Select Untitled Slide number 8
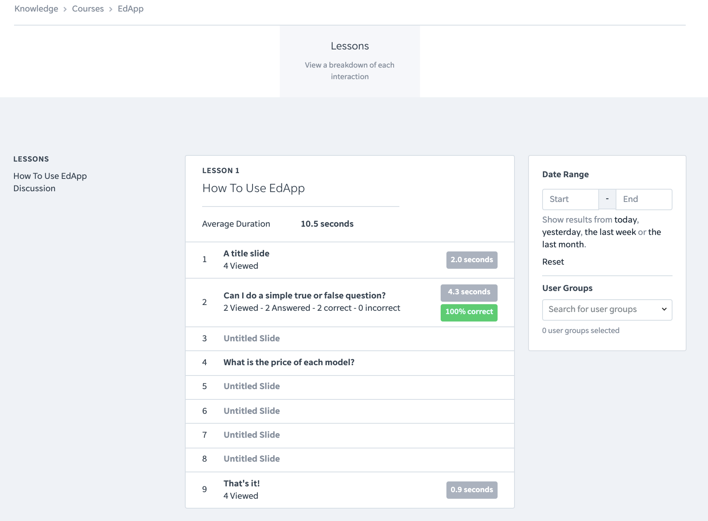Screen dimensions: 708x521 coord(350,459)
